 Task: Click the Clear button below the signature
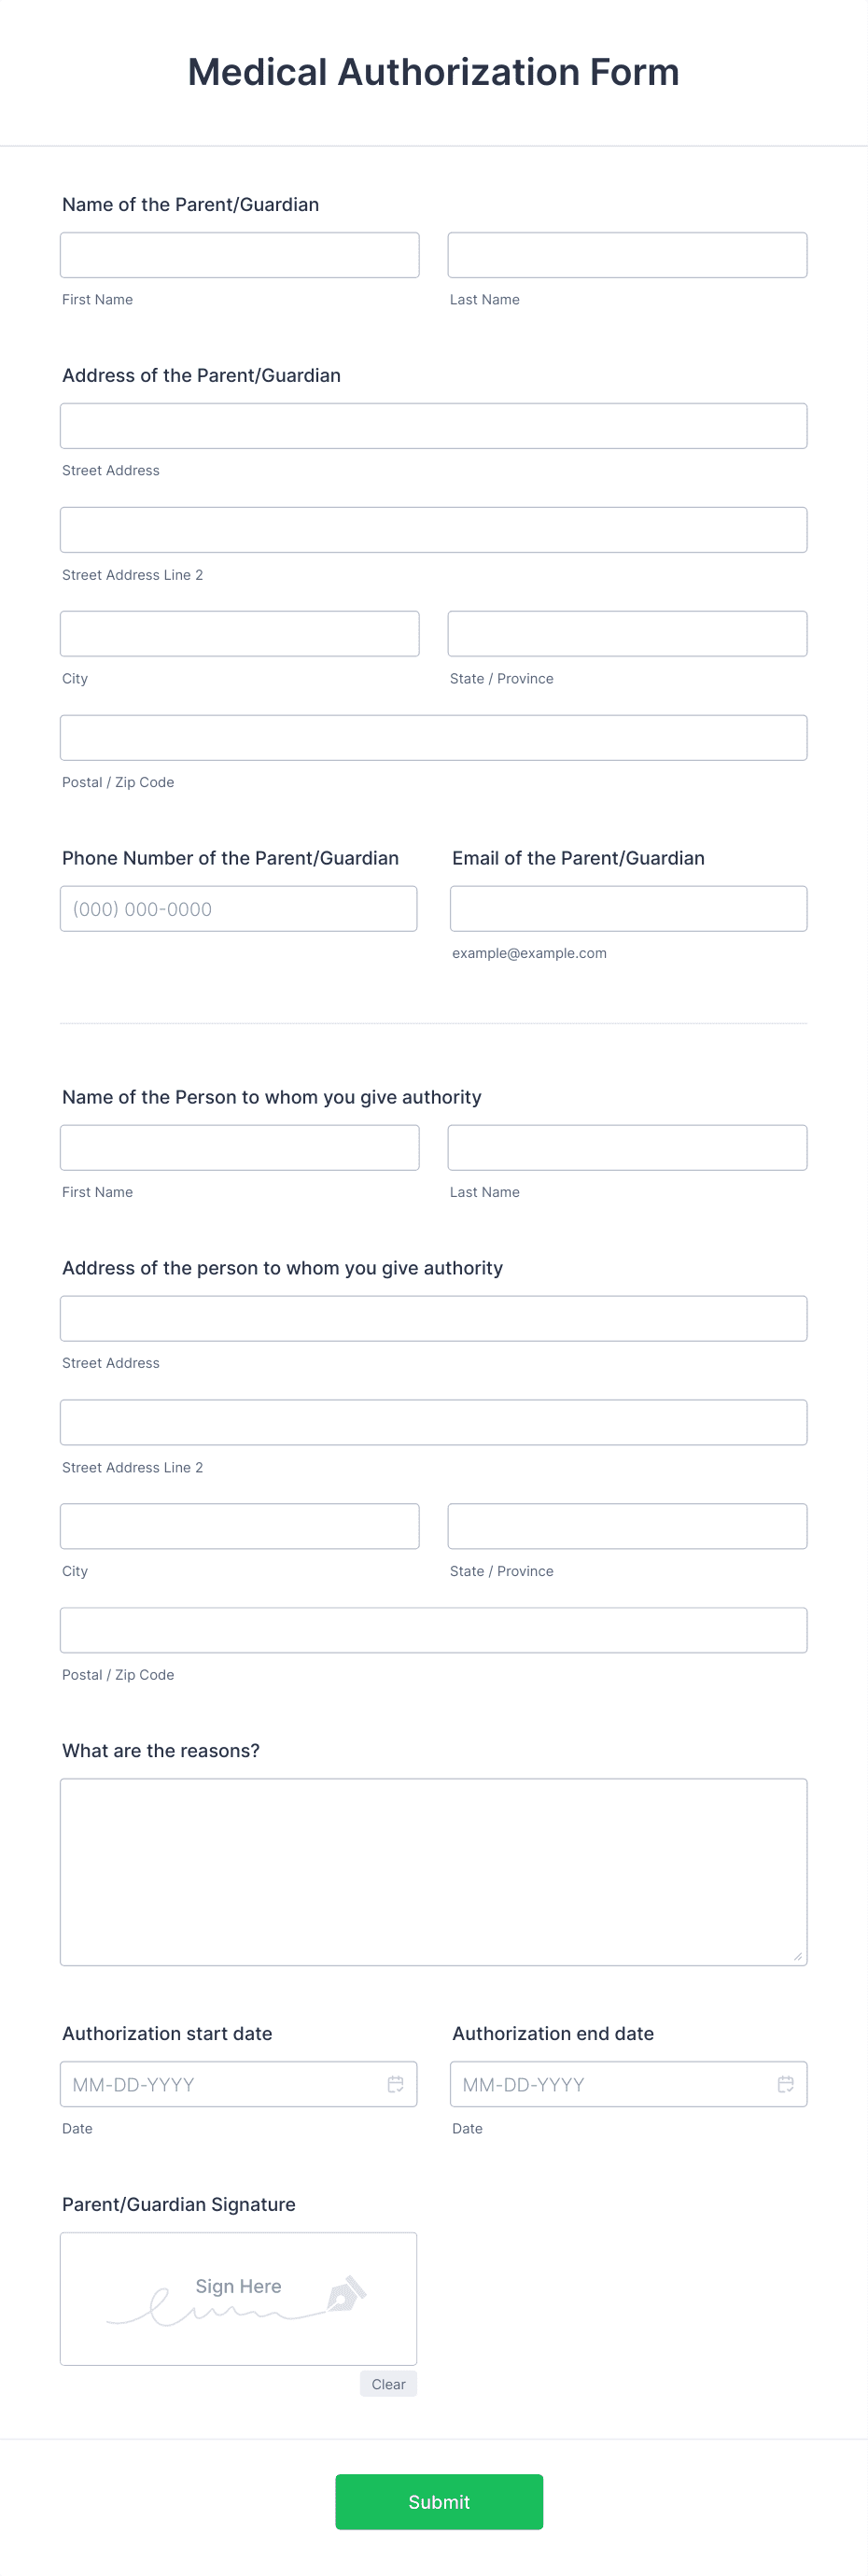(x=388, y=2384)
